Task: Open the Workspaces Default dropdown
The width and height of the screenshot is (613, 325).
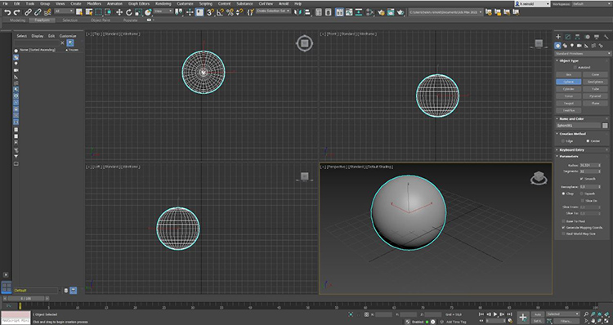Action: pyautogui.click(x=592, y=4)
